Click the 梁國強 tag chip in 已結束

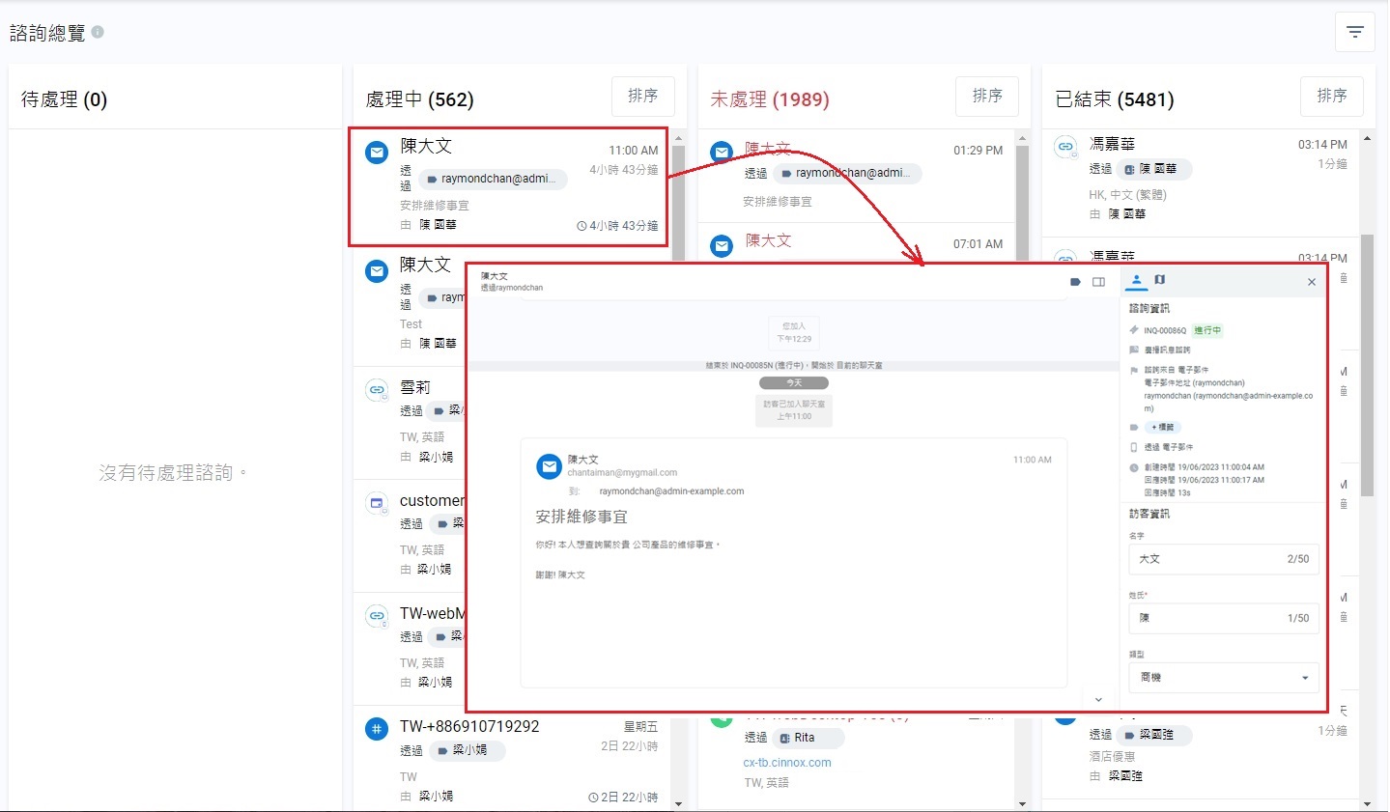click(1154, 735)
